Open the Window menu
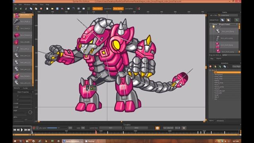 (x=27, y=4)
